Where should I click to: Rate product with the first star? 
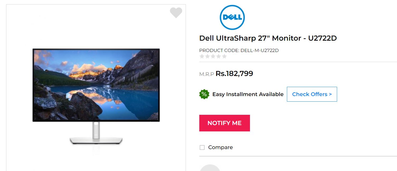[x=202, y=56]
